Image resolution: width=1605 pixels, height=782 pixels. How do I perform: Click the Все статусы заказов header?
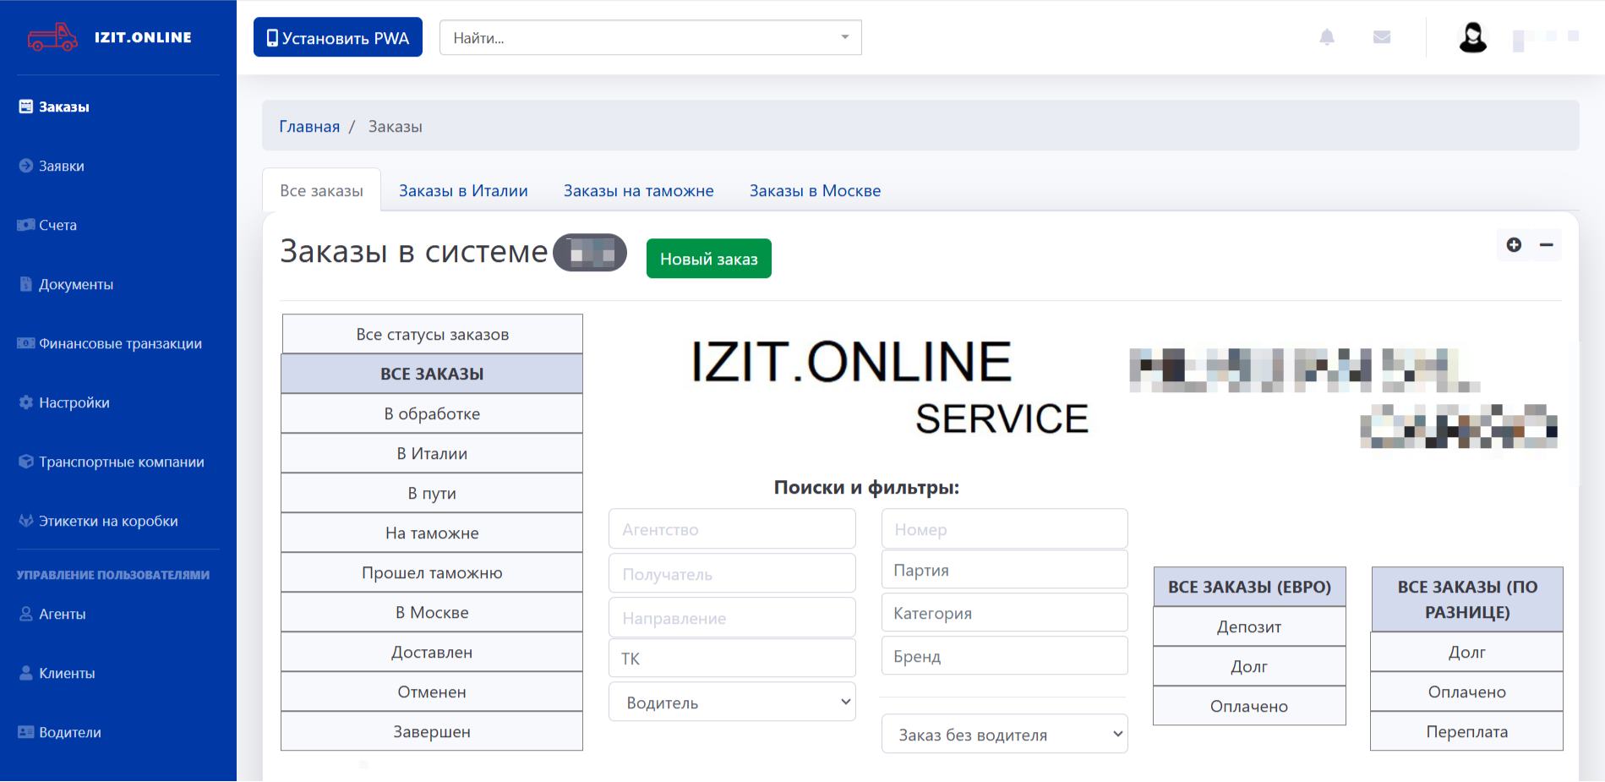tap(432, 334)
